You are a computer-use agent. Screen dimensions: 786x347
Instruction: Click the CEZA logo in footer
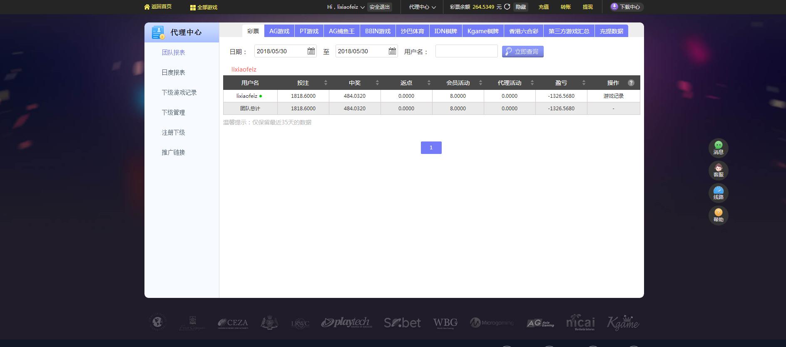coord(233,323)
